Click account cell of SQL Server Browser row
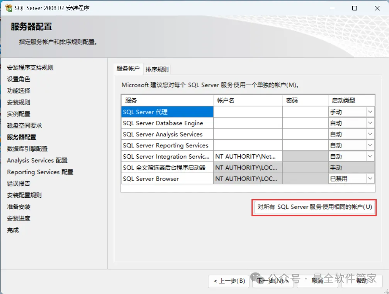This screenshot has width=389, height=294. 248,178
